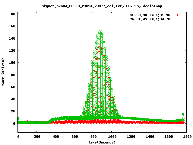Click y-axis tick value 40
The image size is (193, 145).
coord(13,99)
